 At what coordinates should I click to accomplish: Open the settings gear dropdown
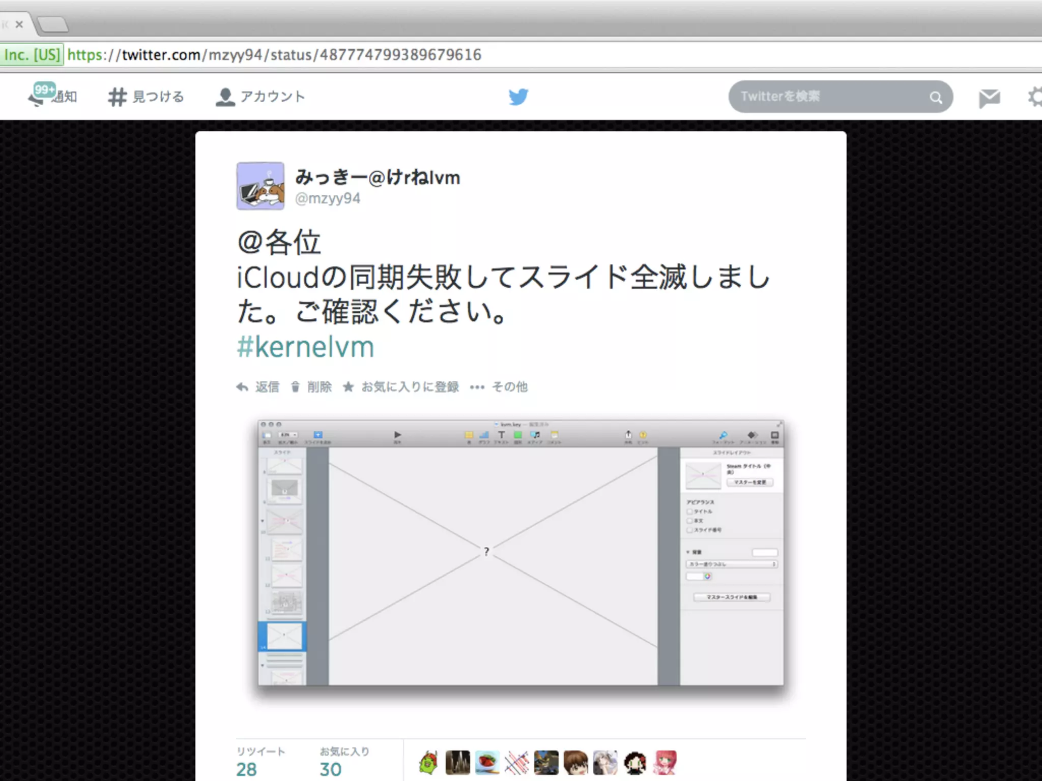(1035, 97)
